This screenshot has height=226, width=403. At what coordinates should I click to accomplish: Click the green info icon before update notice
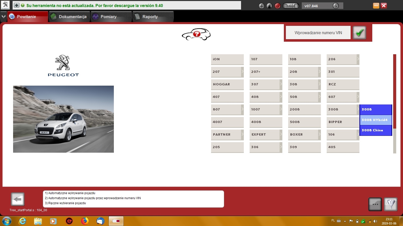23,5
